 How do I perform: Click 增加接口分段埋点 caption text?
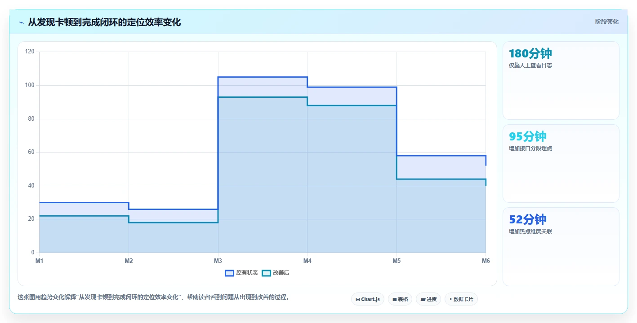point(530,148)
